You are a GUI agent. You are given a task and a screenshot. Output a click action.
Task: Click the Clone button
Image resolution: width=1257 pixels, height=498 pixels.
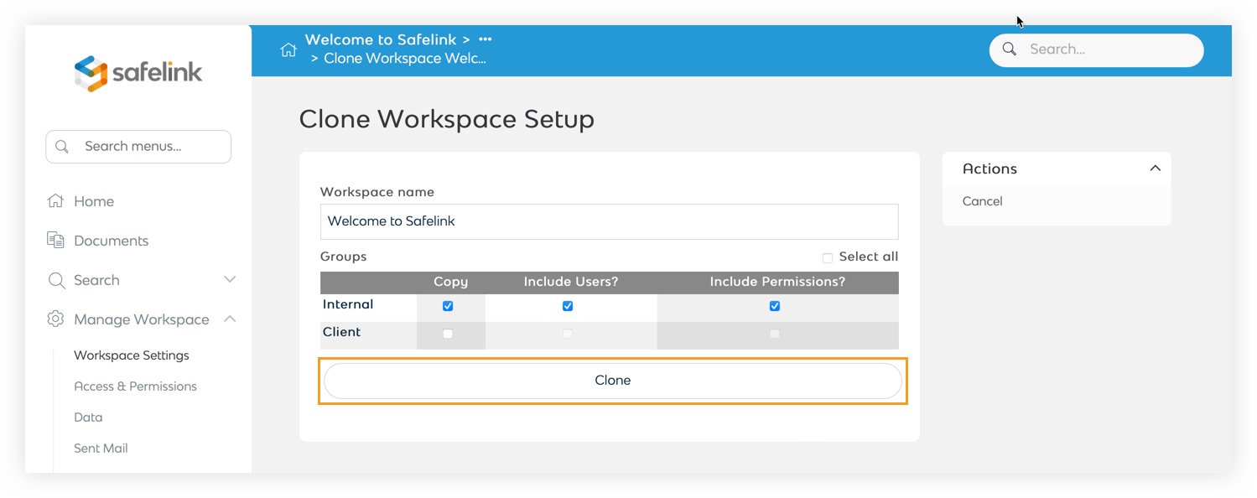(613, 381)
